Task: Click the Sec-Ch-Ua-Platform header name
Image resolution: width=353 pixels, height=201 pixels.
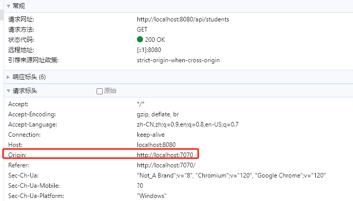Action: click(x=36, y=196)
